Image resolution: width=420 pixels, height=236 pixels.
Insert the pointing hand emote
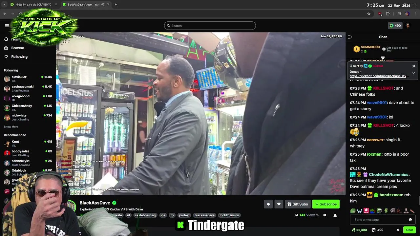[412, 211]
